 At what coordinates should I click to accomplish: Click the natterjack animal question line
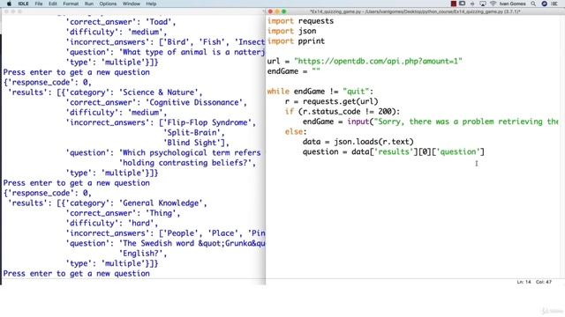165,52
